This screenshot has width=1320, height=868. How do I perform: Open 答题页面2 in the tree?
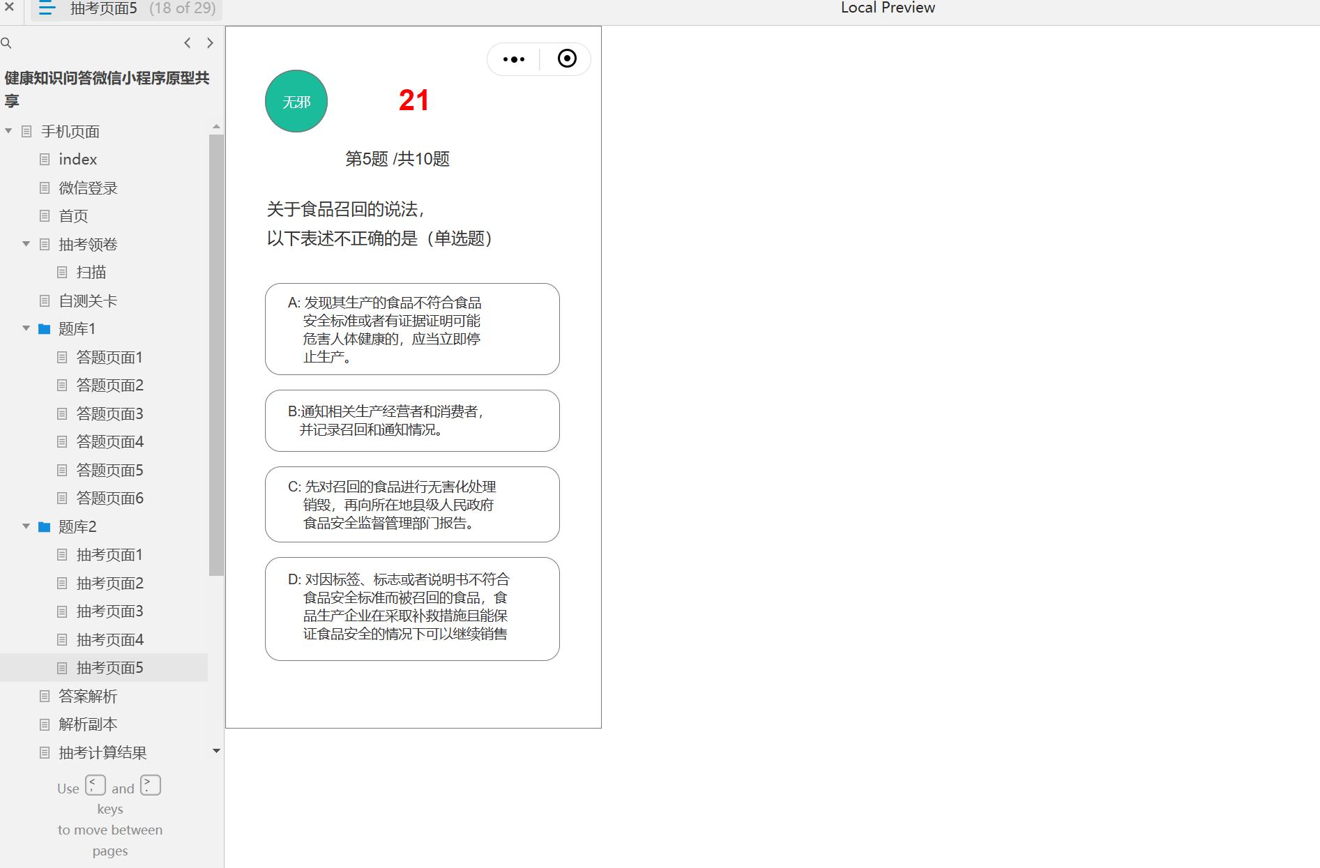click(x=109, y=386)
